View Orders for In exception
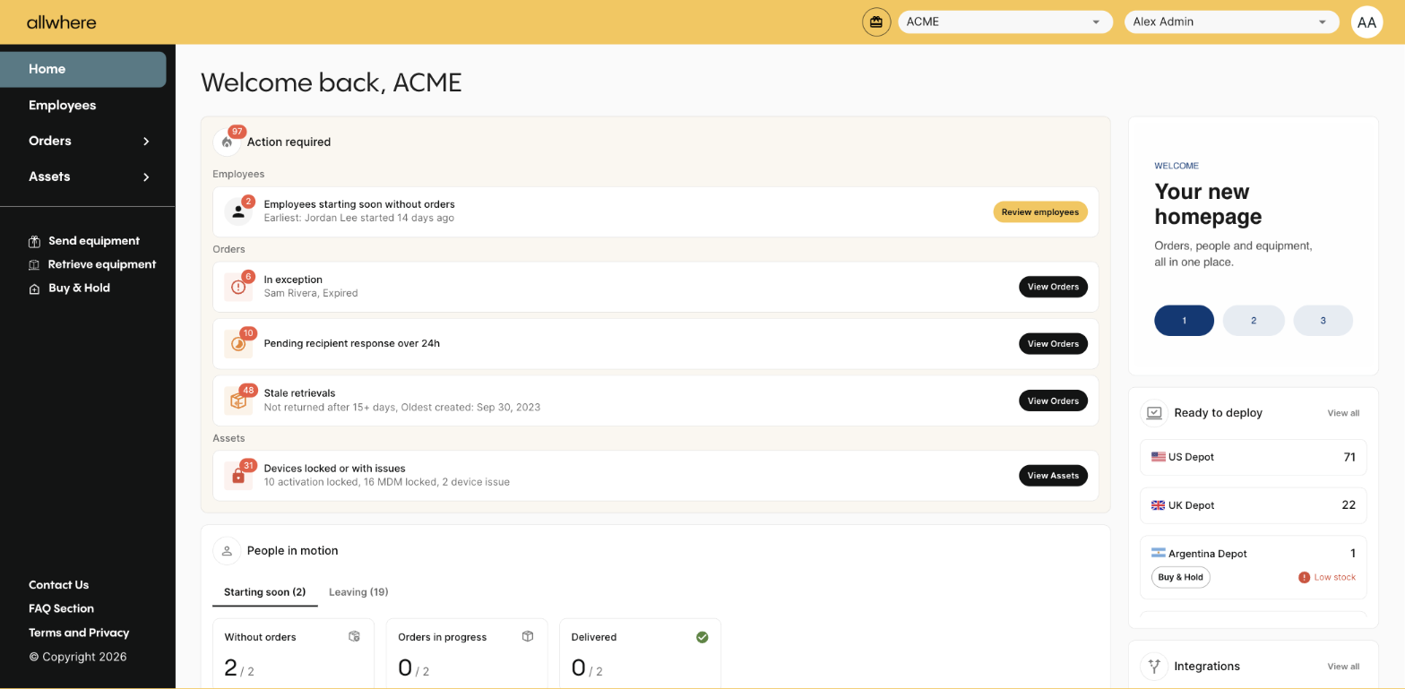Viewport: 1405px width, 689px height. (x=1053, y=287)
